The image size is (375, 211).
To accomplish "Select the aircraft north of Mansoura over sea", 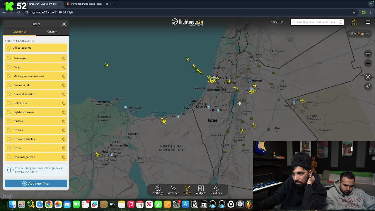I will (107, 65).
